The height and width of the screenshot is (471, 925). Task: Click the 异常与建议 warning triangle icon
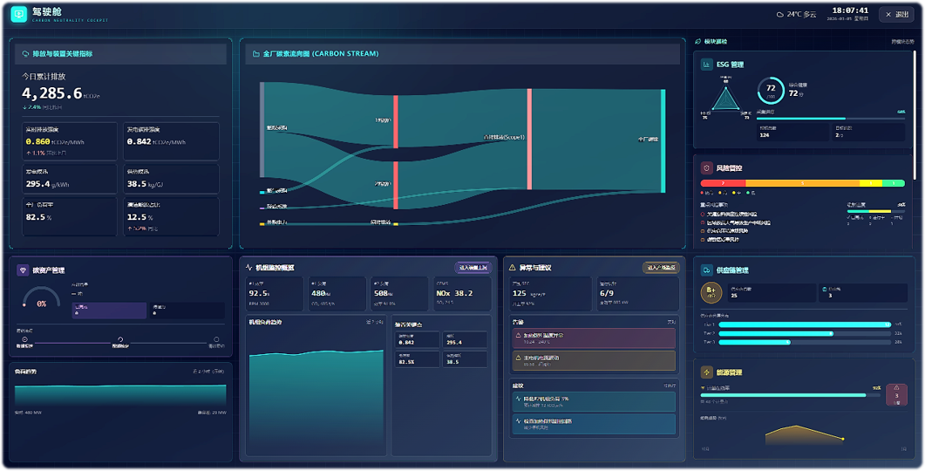point(512,268)
